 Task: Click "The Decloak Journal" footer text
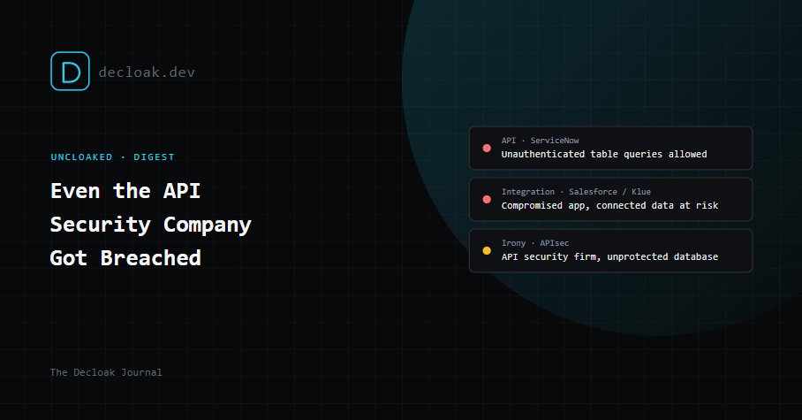106,372
